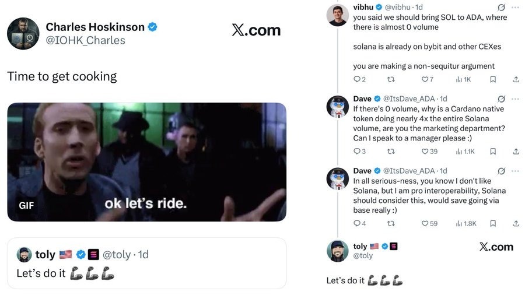Screen dimensions: 525x295
Task: Click vibhu's profile picture
Action: (x=337, y=15)
